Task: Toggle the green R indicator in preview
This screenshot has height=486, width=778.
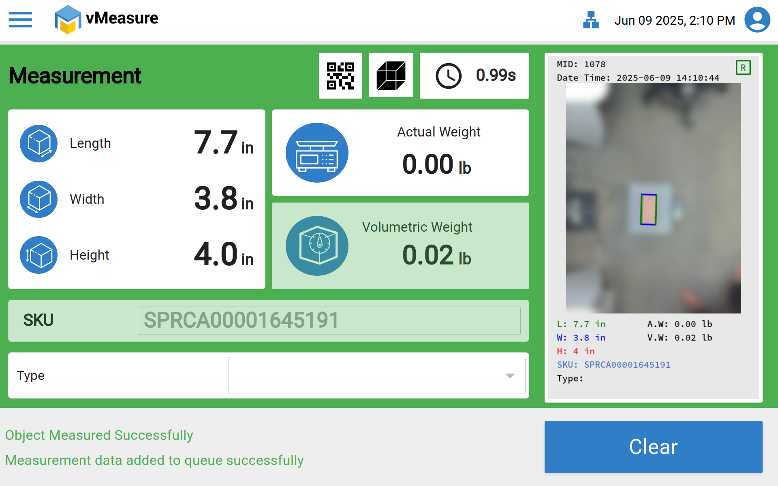Action: point(743,68)
